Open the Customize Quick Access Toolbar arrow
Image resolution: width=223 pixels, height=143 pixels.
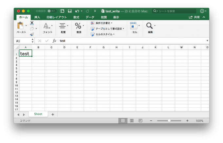tap(95, 11)
